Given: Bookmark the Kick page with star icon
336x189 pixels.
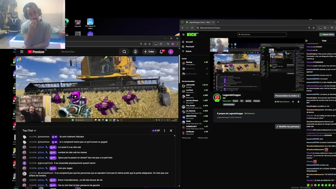Looking at the screenshot, I should click(313, 28).
